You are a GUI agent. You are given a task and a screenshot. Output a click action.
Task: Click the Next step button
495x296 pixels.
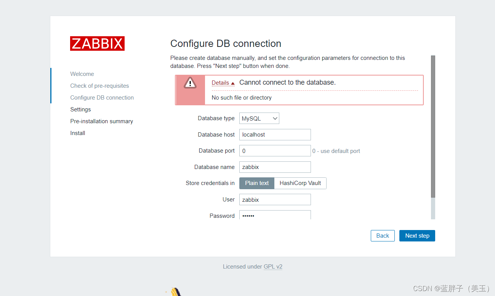[x=417, y=236]
